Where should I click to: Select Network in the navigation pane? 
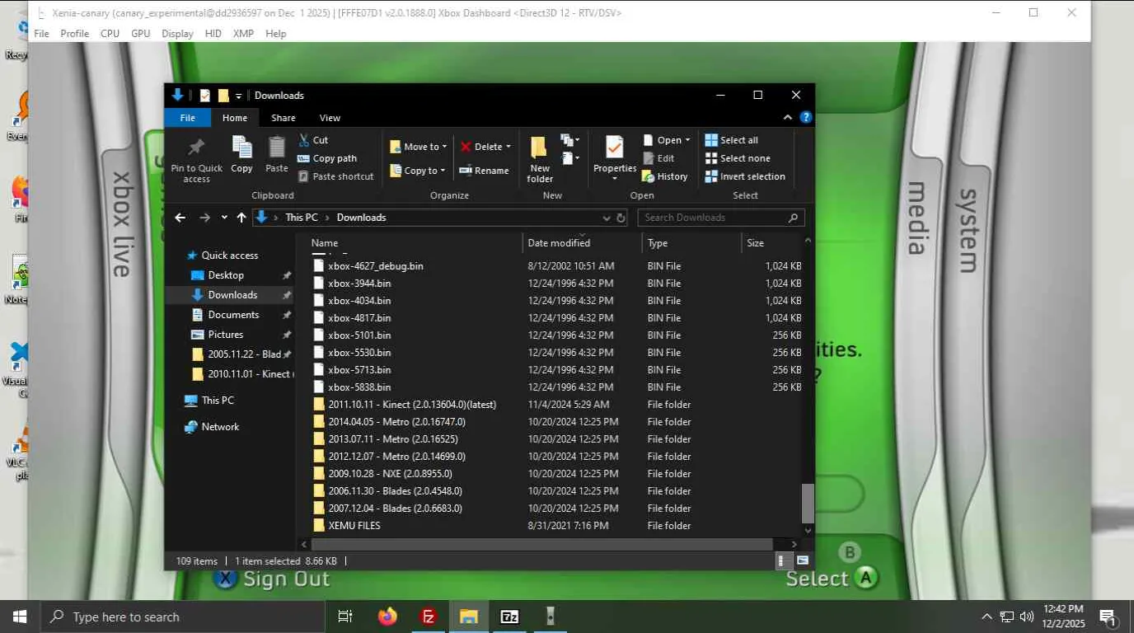click(220, 427)
